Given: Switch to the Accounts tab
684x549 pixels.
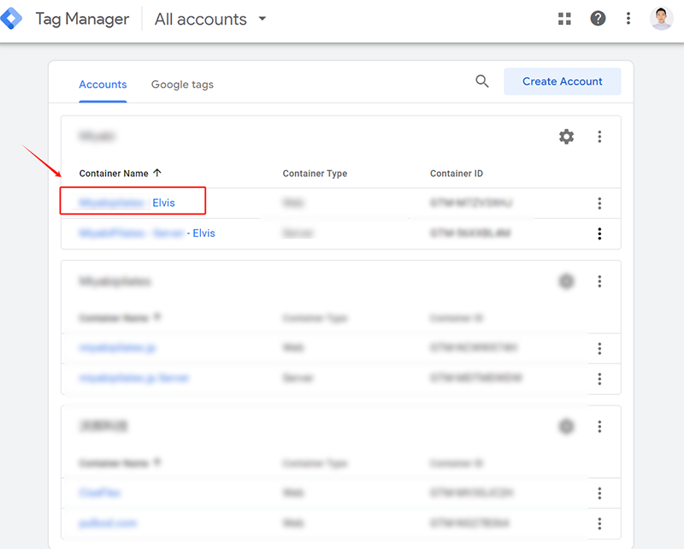Looking at the screenshot, I should [x=103, y=85].
